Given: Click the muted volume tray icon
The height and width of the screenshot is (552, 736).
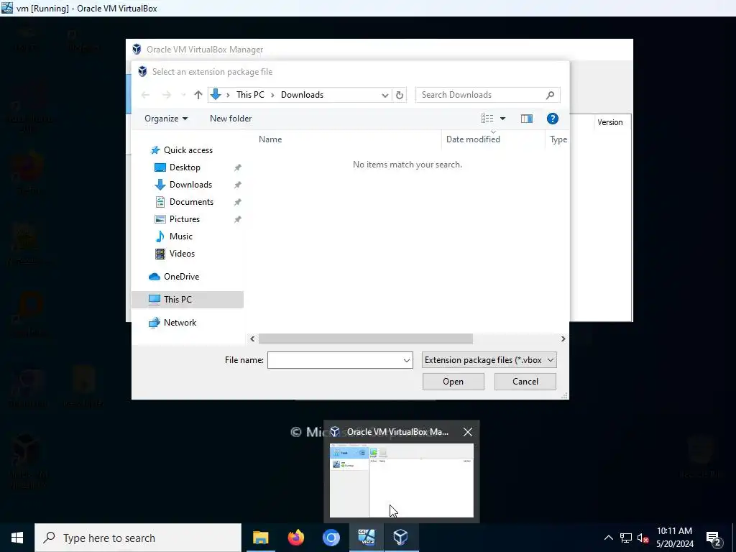Looking at the screenshot, I should 643,538.
